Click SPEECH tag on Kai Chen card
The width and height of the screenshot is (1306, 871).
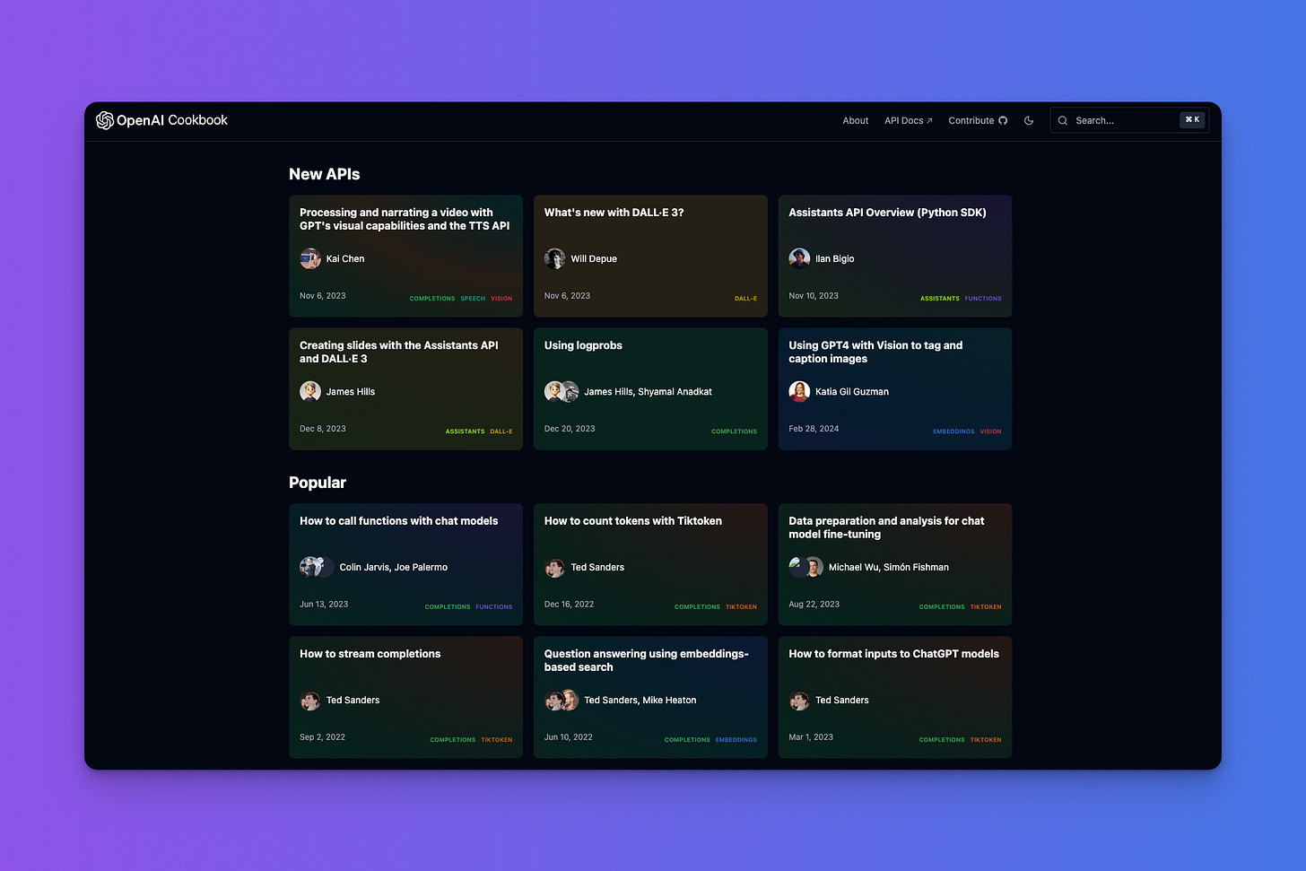coord(473,299)
